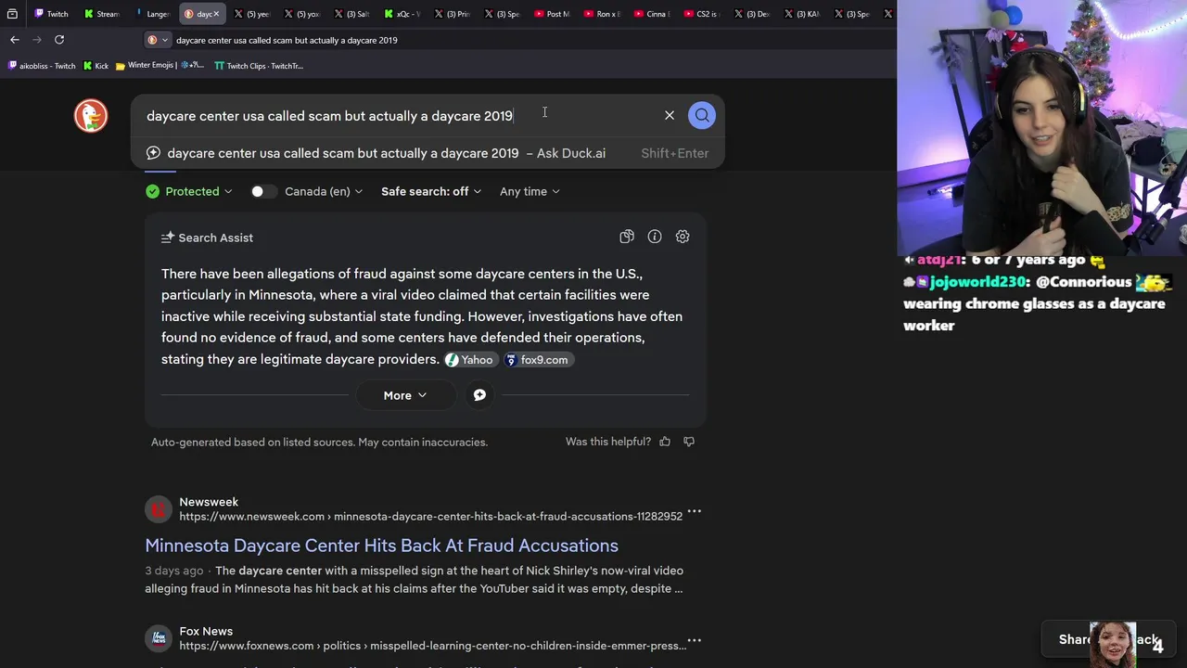The height and width of the screenshot is (668, 1187).
Task: Click inside the search query field
Action: pyautogui.click(x=399, y=115)
